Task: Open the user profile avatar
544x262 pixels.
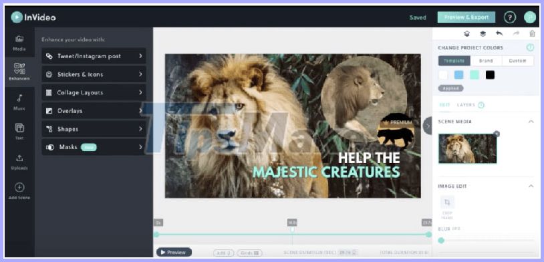Action: 530,17
